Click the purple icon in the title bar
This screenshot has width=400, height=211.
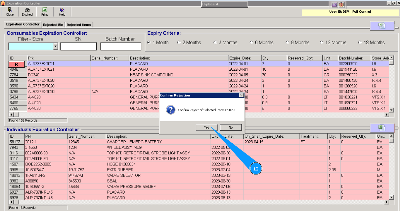pos(334,5)
